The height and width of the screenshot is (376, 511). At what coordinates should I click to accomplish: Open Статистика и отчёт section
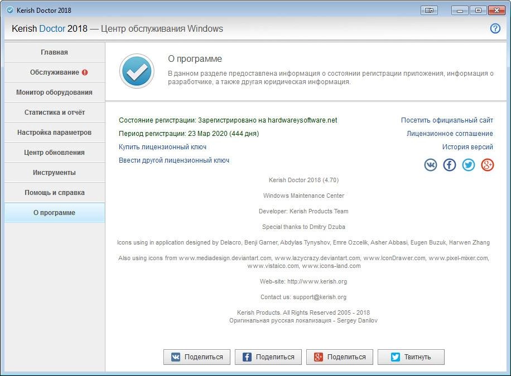pyautogui.click(x=55, y=113)
